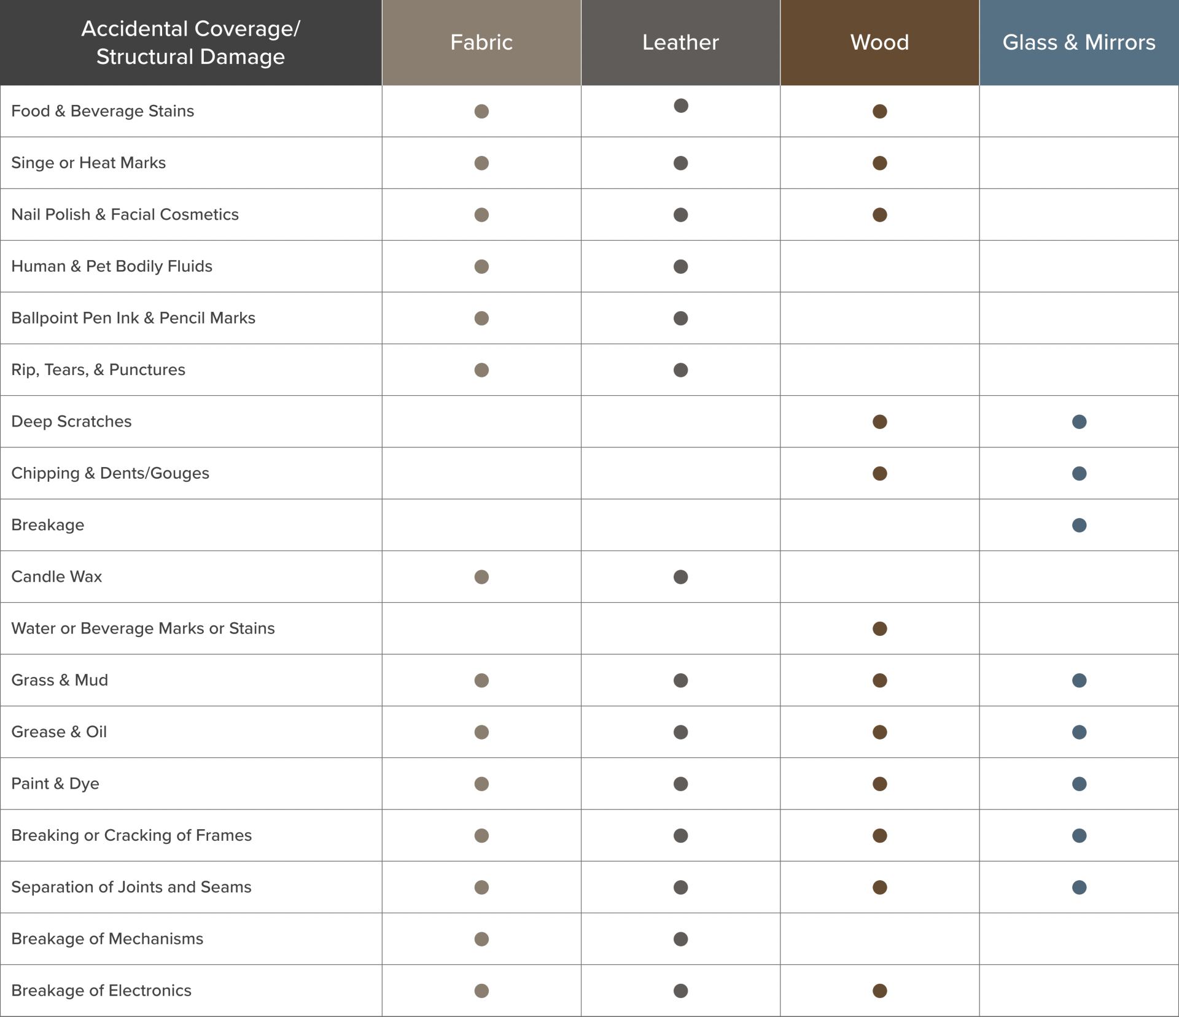The image size is (1179, 1017).
Task: Click the Leather column header
Action: tap(680, 42)
